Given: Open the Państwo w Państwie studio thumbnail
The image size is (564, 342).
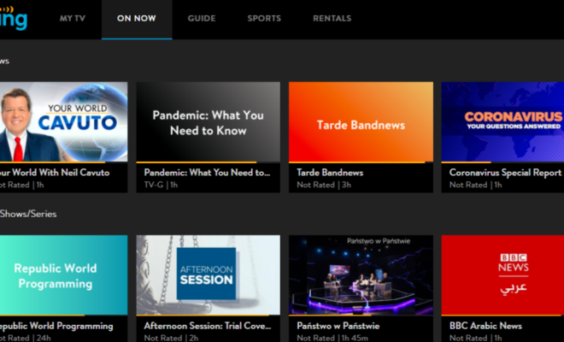Looking at the screenshot, I should point(361,275).
